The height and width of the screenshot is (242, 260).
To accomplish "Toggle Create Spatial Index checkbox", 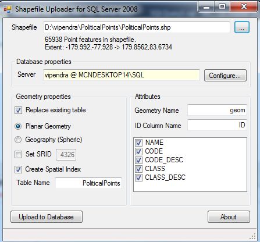I will (18, 169).
